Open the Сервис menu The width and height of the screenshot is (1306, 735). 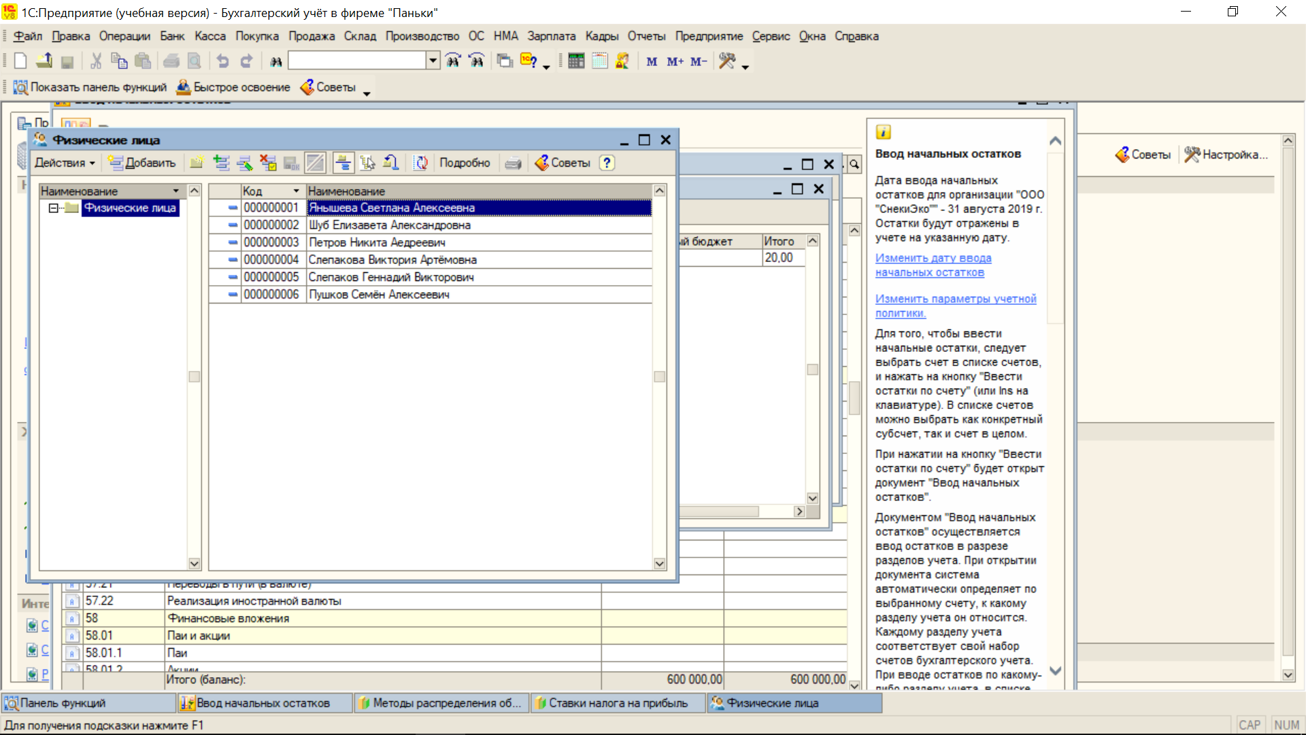pos(771,36)
